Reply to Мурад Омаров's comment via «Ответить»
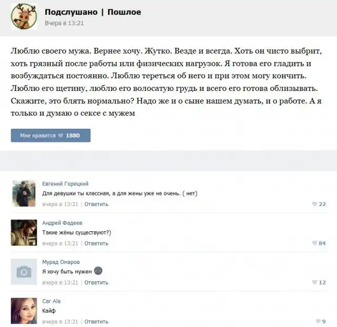Viewport: 337px width, 327px height. (x=96, y=282)
